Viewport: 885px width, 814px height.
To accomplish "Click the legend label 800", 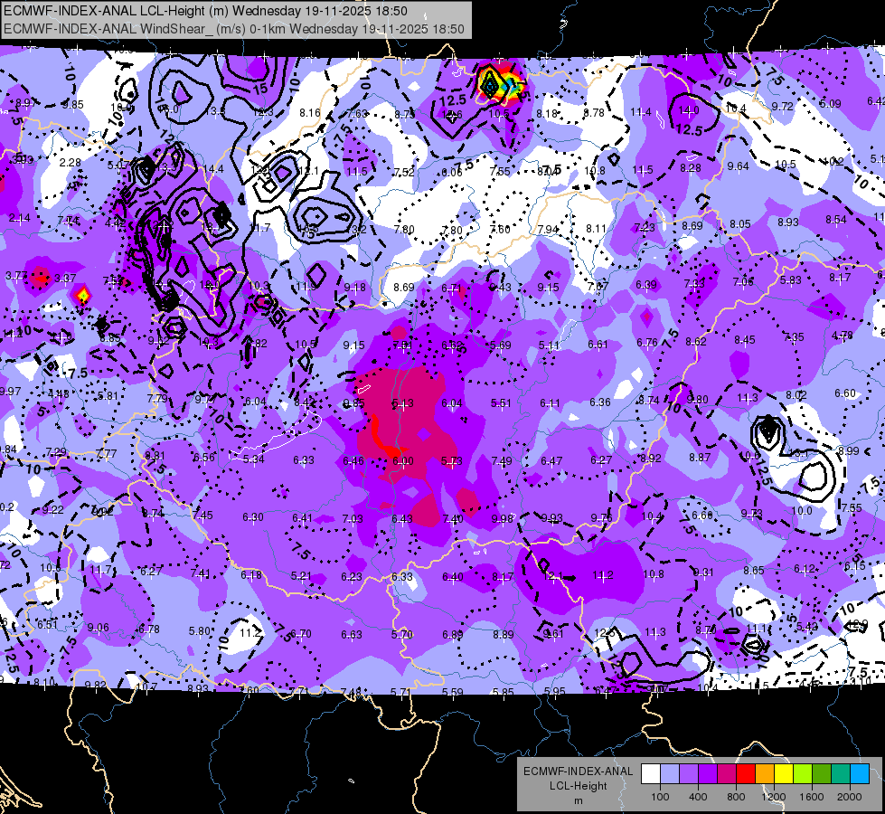I will pyautogui.click(x=736, y=797).
